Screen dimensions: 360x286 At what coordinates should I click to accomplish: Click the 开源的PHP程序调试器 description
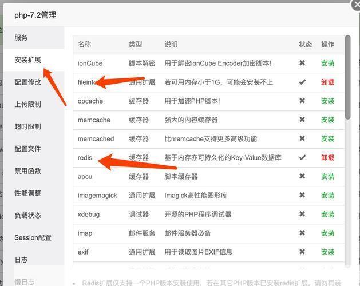point(198,214)
